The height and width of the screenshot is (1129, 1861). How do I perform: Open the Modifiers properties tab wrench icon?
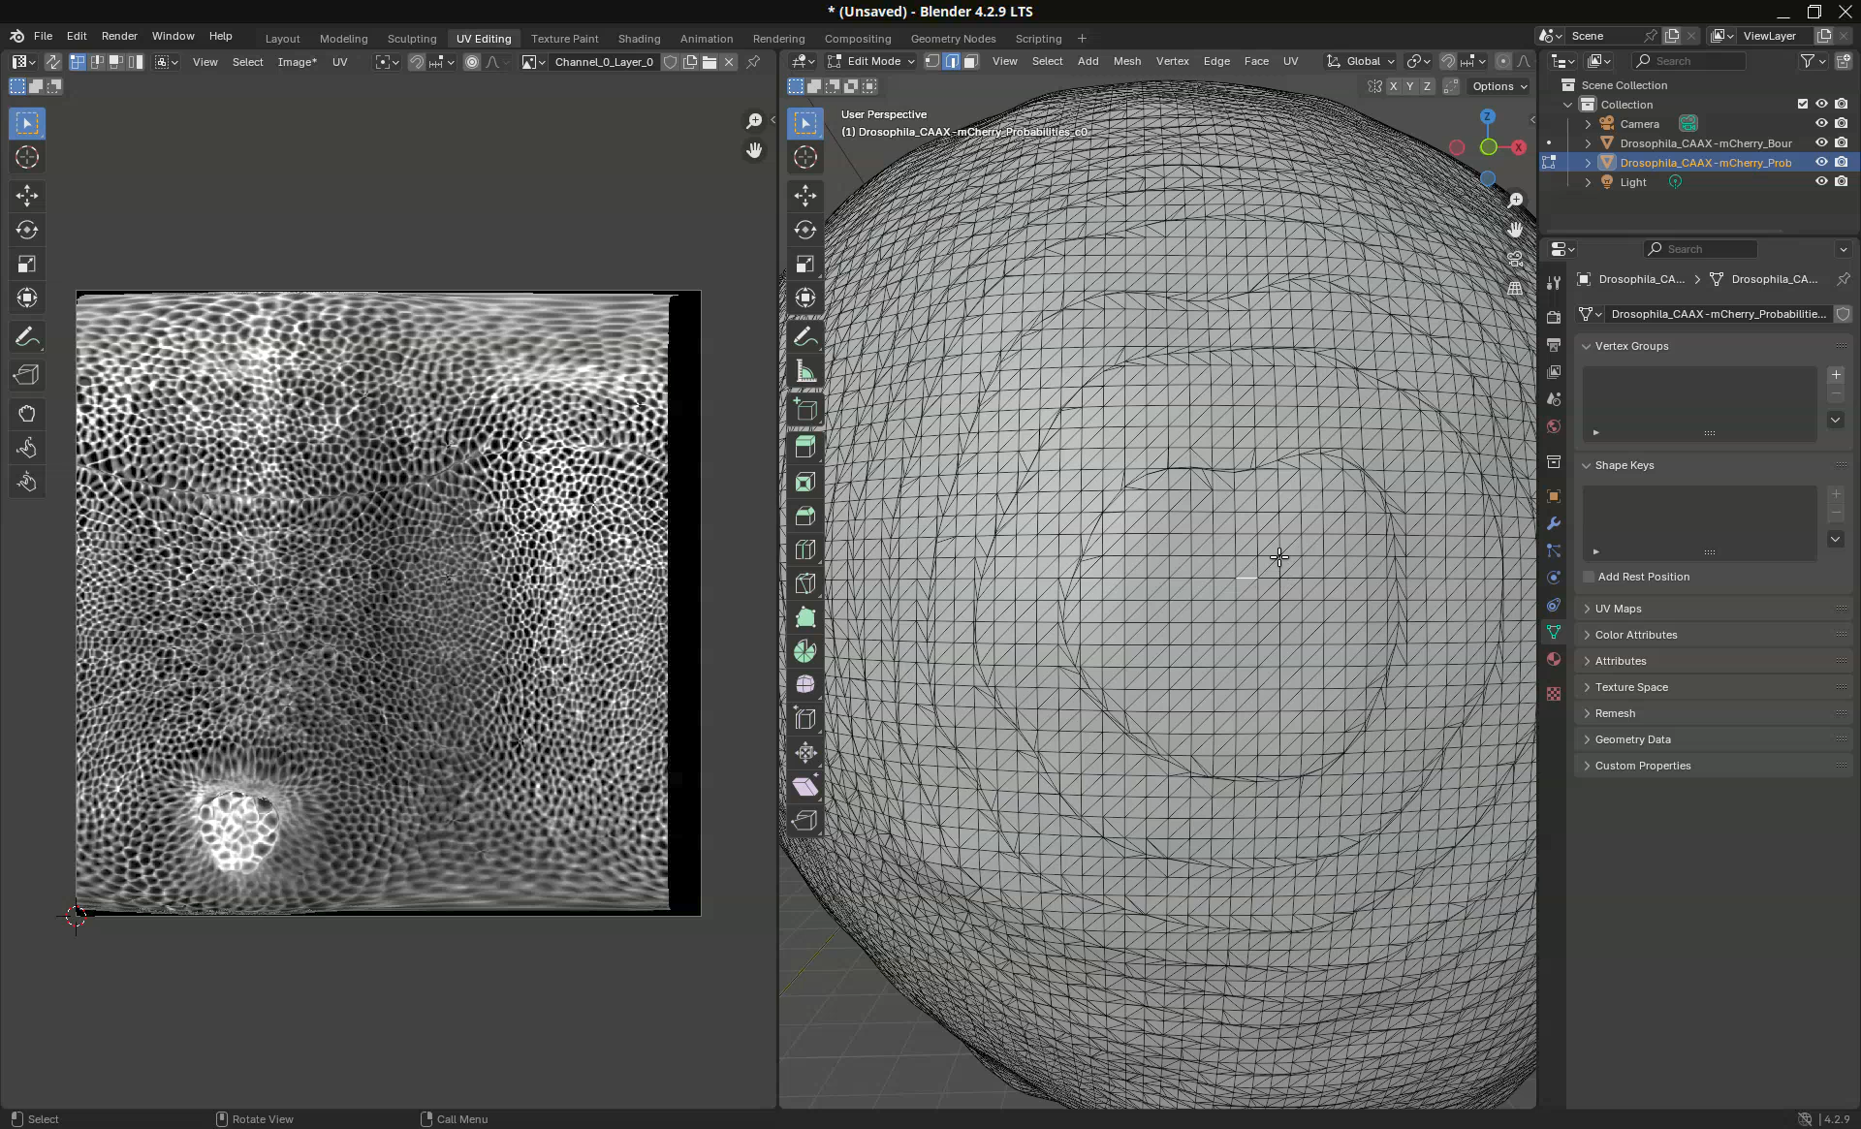pos(1554,523)
